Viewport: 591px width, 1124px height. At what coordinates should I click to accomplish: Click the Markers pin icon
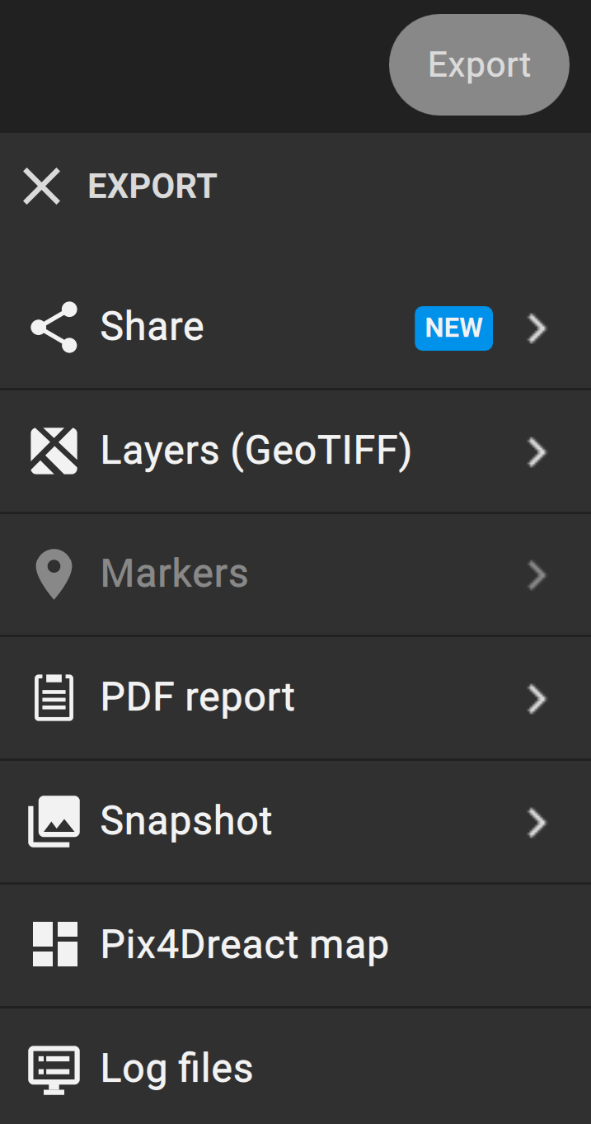(53, 574)
